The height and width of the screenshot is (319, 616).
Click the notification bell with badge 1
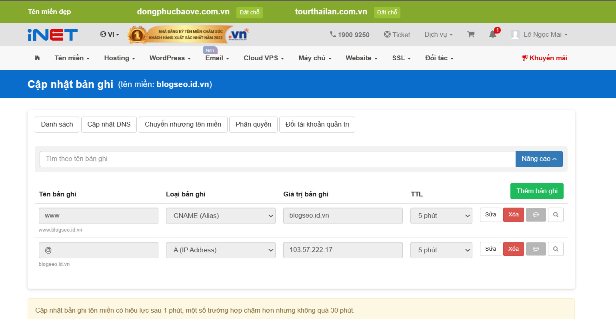(x=492, y=35)
